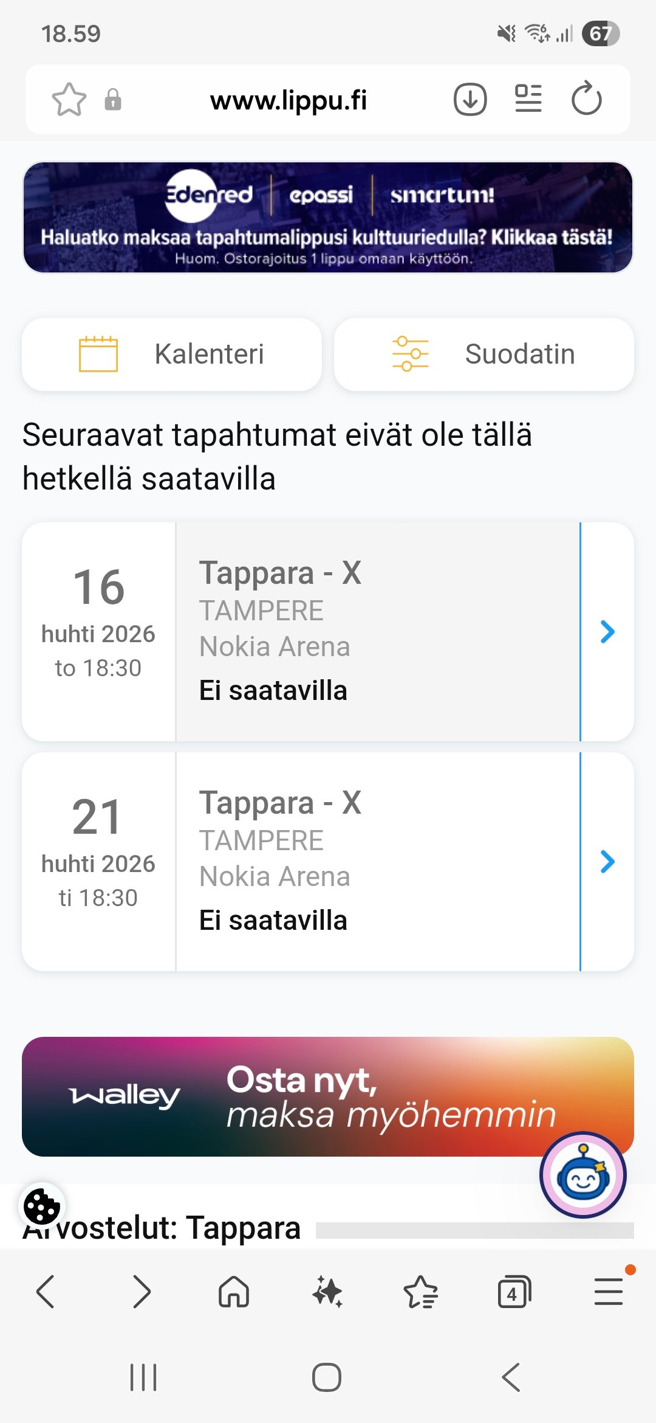Expand the 16 huhti Tappara event chevron
Image resolution: width=656 pixels, height=1423 pixels.
pyautogui.click(x=607, y=632)
